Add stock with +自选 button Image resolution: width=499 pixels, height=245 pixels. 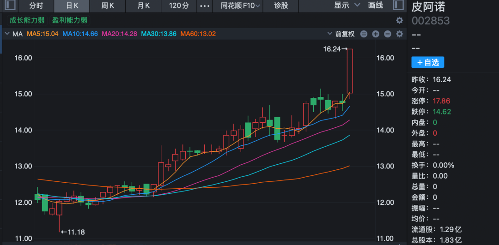(x=427, y=62)
